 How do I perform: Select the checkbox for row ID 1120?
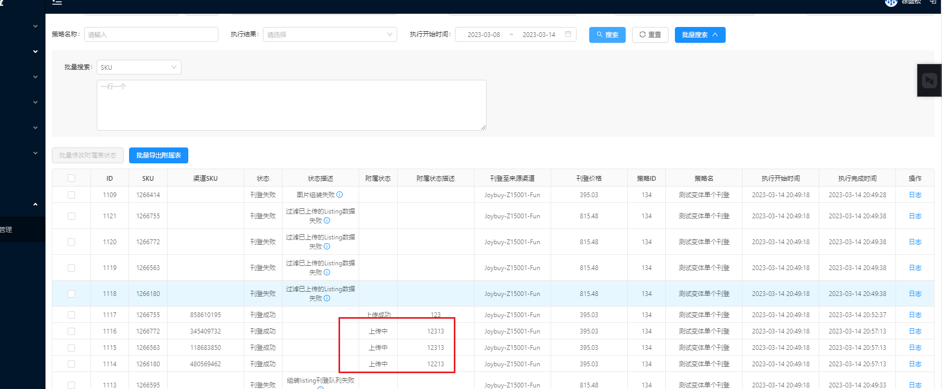[71, 242]
